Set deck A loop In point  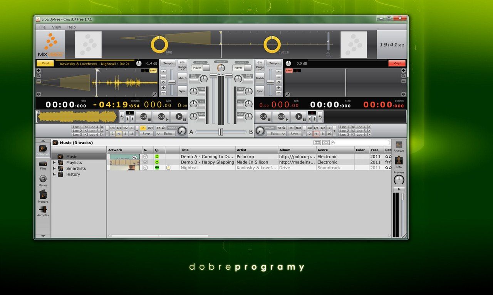pyautogui.click(x=143, y=128)
